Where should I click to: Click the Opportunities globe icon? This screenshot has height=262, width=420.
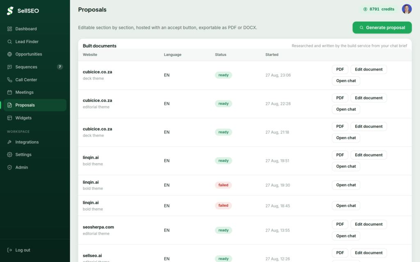tap(10, 54)
